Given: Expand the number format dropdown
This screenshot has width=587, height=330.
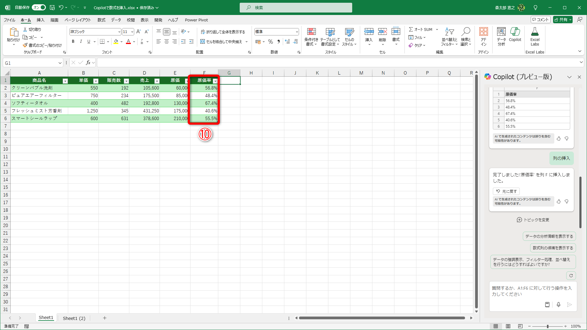Looking at the screenshot, I should pyautogui.click(x=297, y=32).
